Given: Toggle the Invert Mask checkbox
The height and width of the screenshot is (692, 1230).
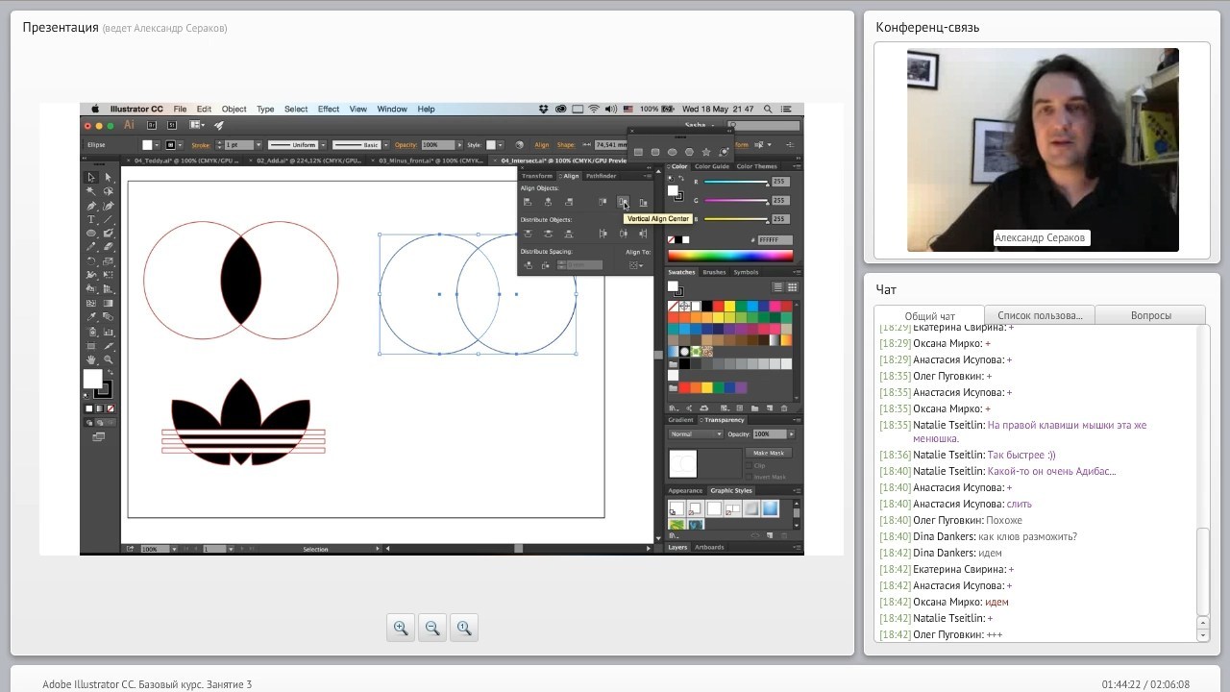Looking at the screenshot, I should coord(749,477).
